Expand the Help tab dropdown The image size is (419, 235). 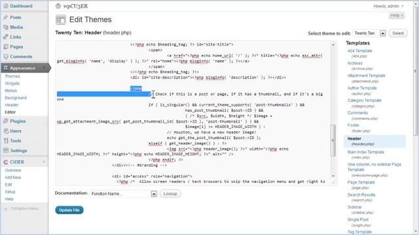[x=397, y=16]
